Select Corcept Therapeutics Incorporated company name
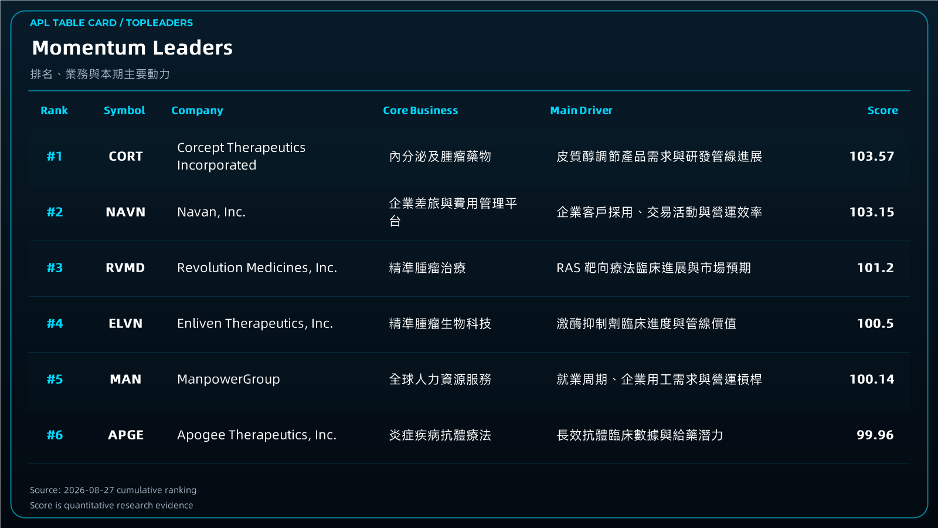938x528 pixels. (241, 156)
